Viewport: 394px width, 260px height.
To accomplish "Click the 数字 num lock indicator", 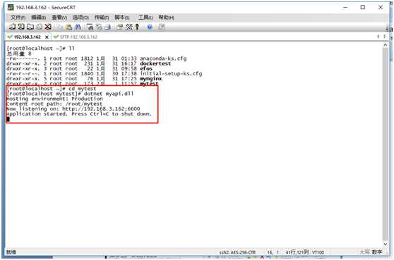I will 376,252.
